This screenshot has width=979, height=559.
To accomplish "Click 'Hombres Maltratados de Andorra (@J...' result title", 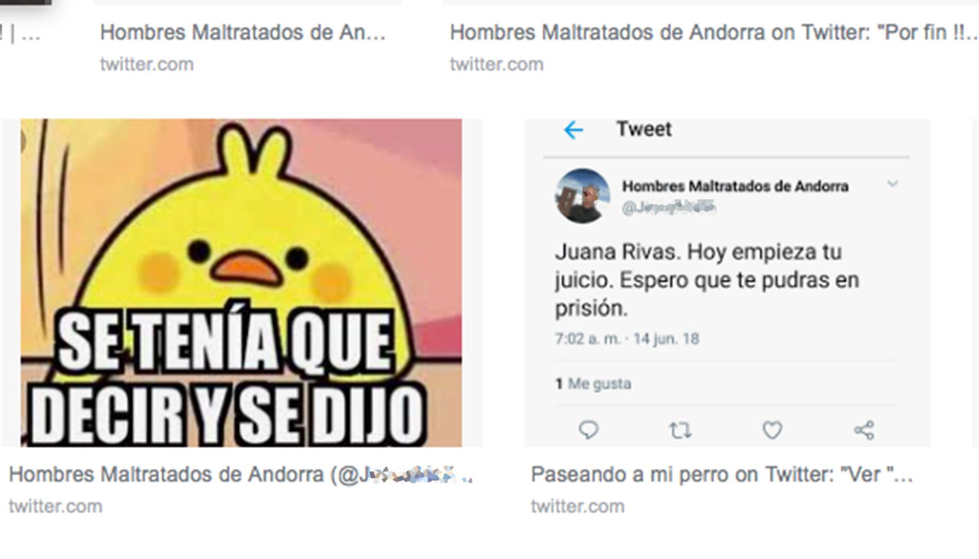I will (x=240, y=474).
